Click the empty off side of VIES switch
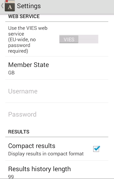Image resolution: width=114 pixels, height=179 pixels. coord(88,39)
